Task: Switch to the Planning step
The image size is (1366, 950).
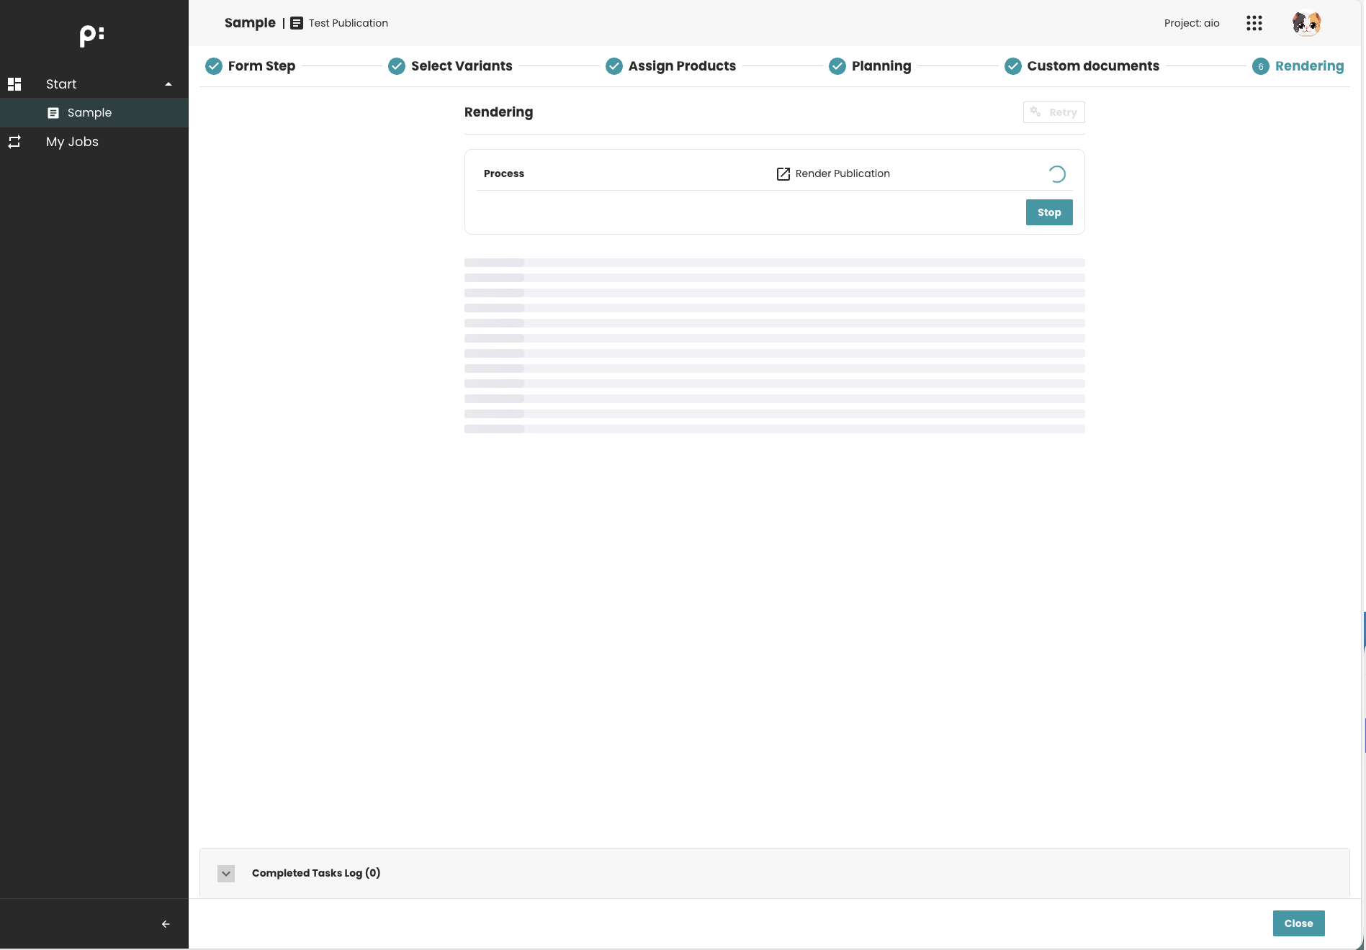Action: point(881,66)
